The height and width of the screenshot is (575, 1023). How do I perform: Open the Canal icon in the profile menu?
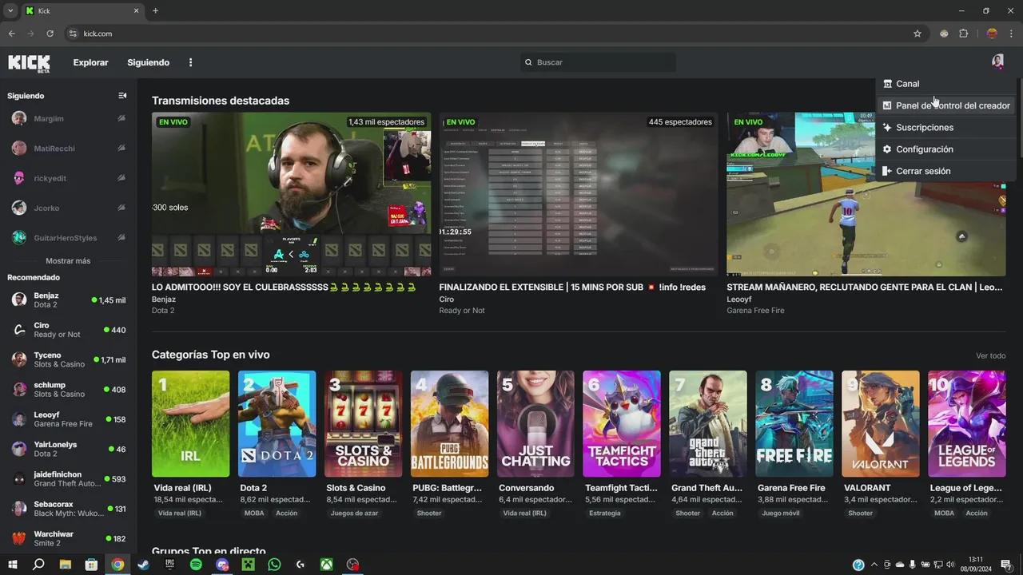887,83
